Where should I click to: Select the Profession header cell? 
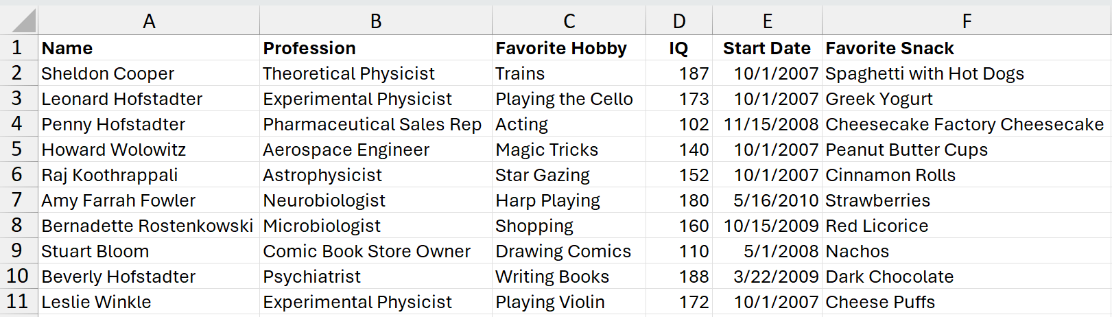coord(309,48)
